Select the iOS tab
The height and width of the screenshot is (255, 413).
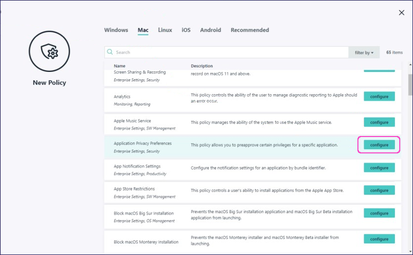[186, 30]
